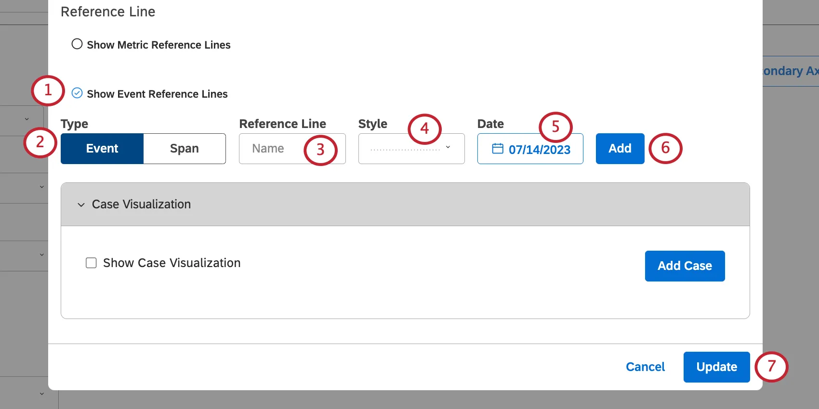Click the 07/14/2023 date value

tap(540, 150)
